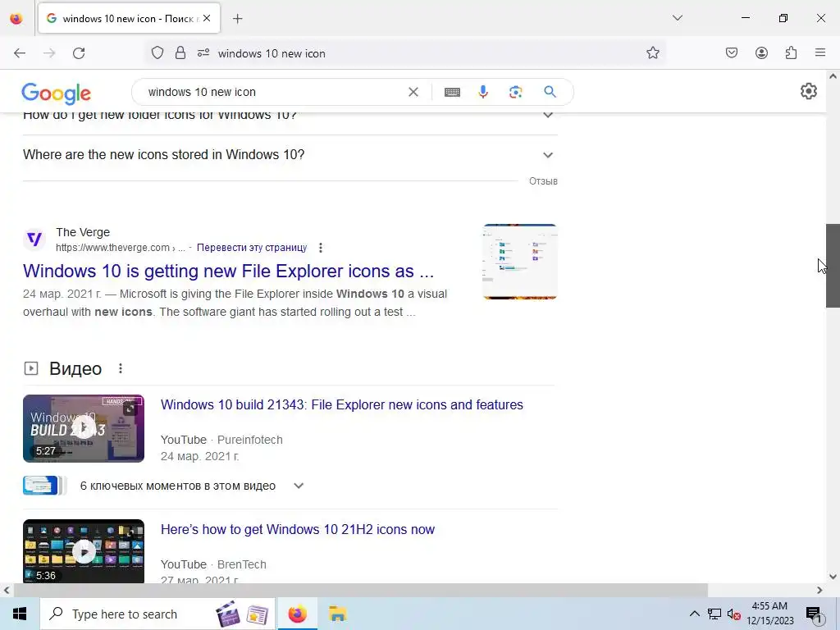840x630 pixels.
Task: Close the 'windows 10 new icon' tab
Action: click(207, 18)
